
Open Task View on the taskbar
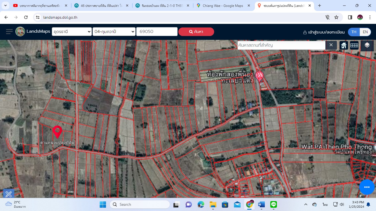pyautogui.click(x=176, y=204)
